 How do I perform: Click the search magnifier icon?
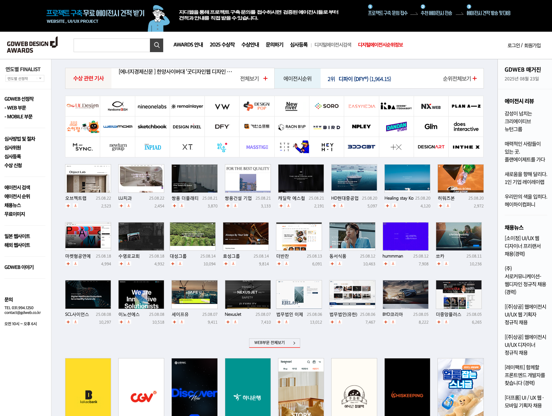(157, 45)
